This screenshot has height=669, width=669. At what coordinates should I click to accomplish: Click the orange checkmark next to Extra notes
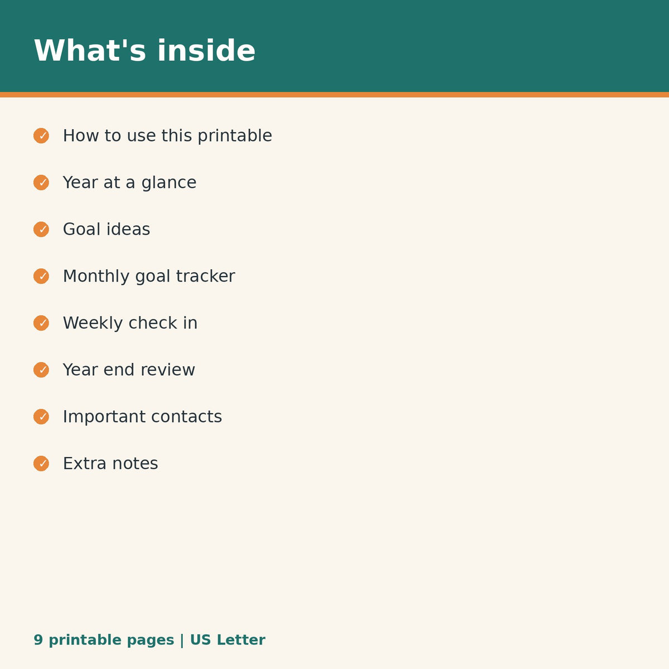(41, 464)
